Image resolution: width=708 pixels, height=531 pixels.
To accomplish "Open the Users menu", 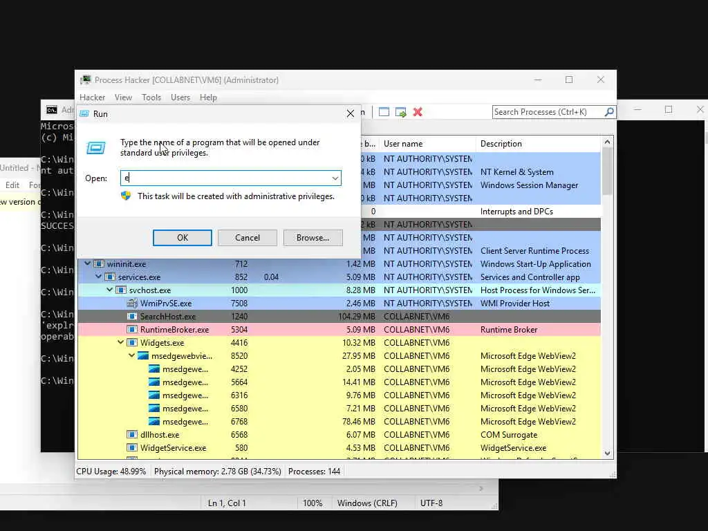I will (180, 97).
